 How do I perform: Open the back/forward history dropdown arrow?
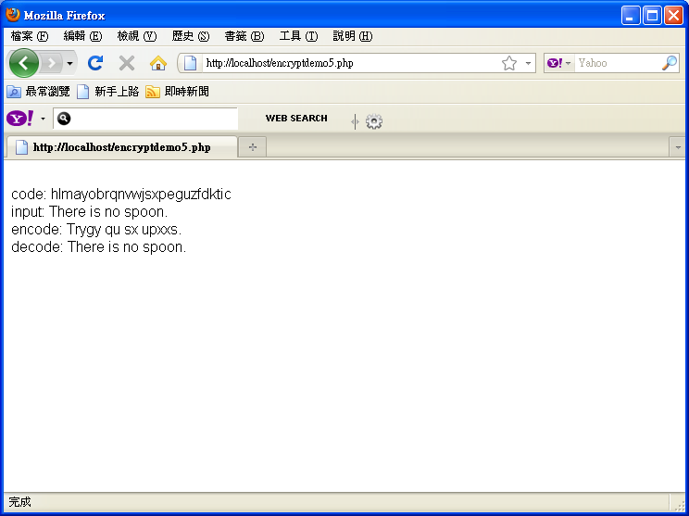69,64
